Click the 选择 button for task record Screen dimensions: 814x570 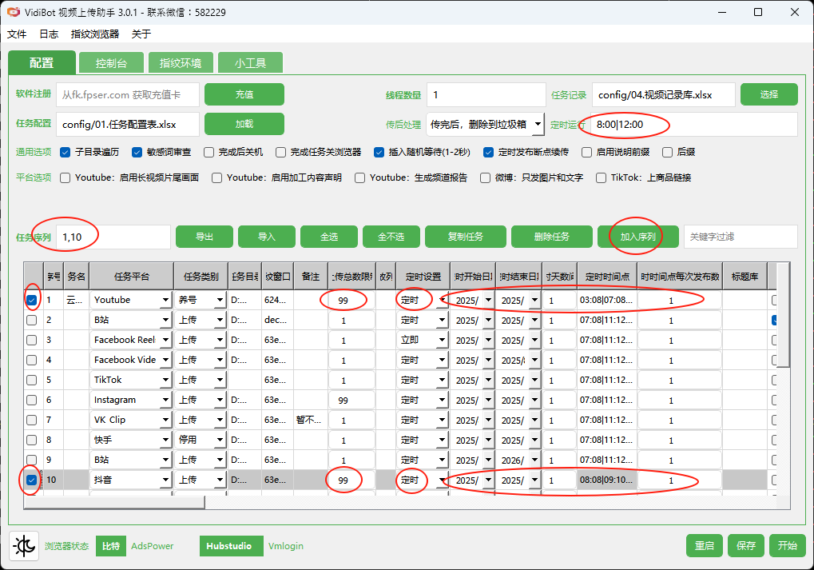(x=768, y=94)
